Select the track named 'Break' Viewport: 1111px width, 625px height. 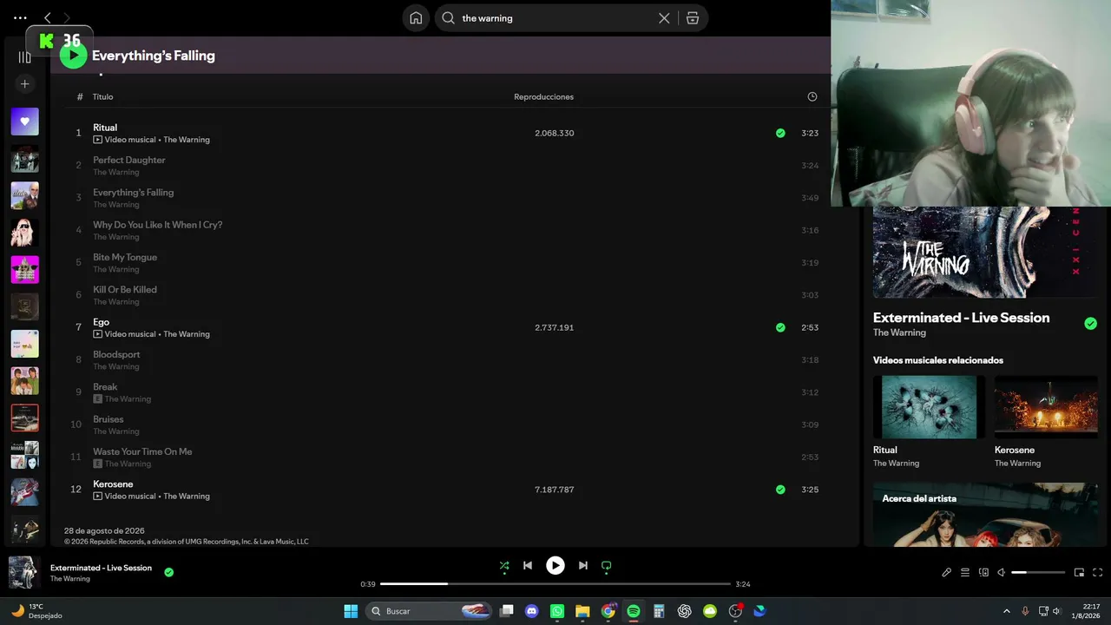pyautogui.click(x=105, y=386)
